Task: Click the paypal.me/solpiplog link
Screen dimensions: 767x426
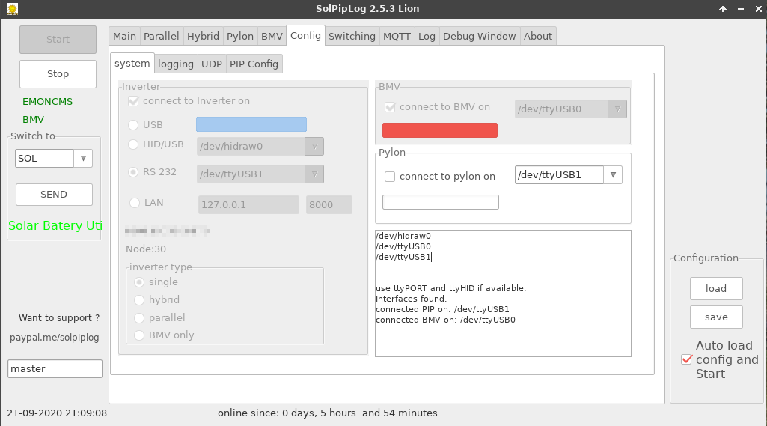Action: click(55, 338)
